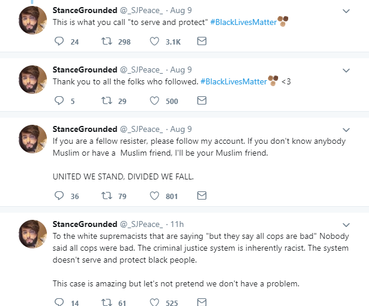Retweet the "Thank you to all" tweet
Screen dimensions: 369x306
106,101
